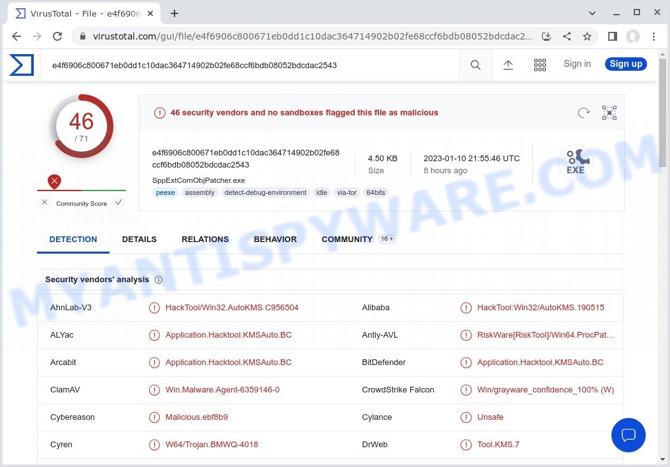The height and width of the screenshot is (467, 670).
Task: Click the reanalyze refresh icon
Action: pyautogui.click(x=583, y=112)
